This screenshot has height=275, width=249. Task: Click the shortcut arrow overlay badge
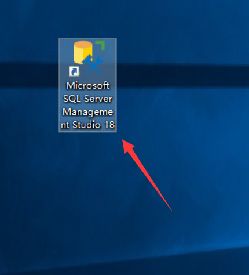point(74,71)
